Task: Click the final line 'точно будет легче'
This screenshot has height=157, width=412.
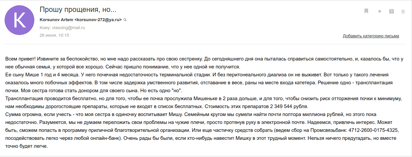Action: tap(26, 146)
